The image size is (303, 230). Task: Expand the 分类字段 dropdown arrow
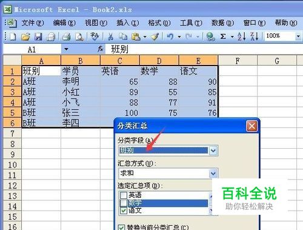pos(213,151)
